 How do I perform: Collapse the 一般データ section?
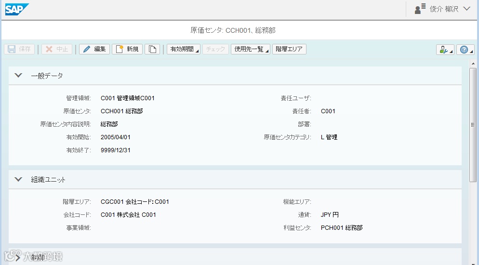[x=18, y=76]
